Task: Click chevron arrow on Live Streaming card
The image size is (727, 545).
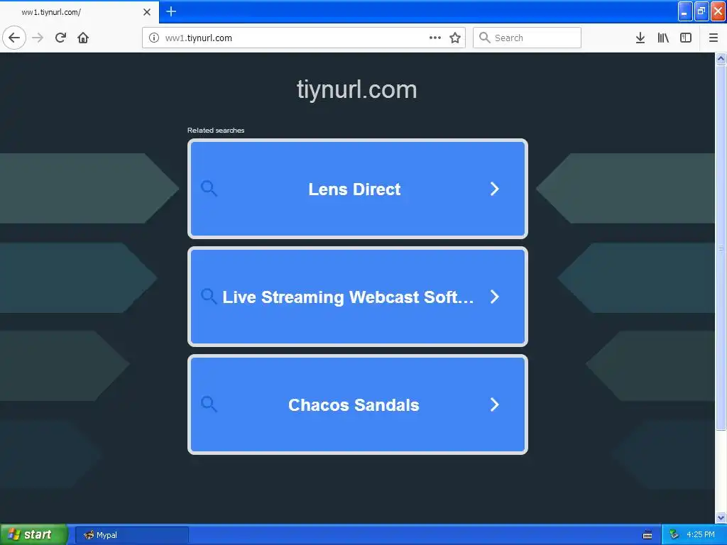Action: pos(495,297)
